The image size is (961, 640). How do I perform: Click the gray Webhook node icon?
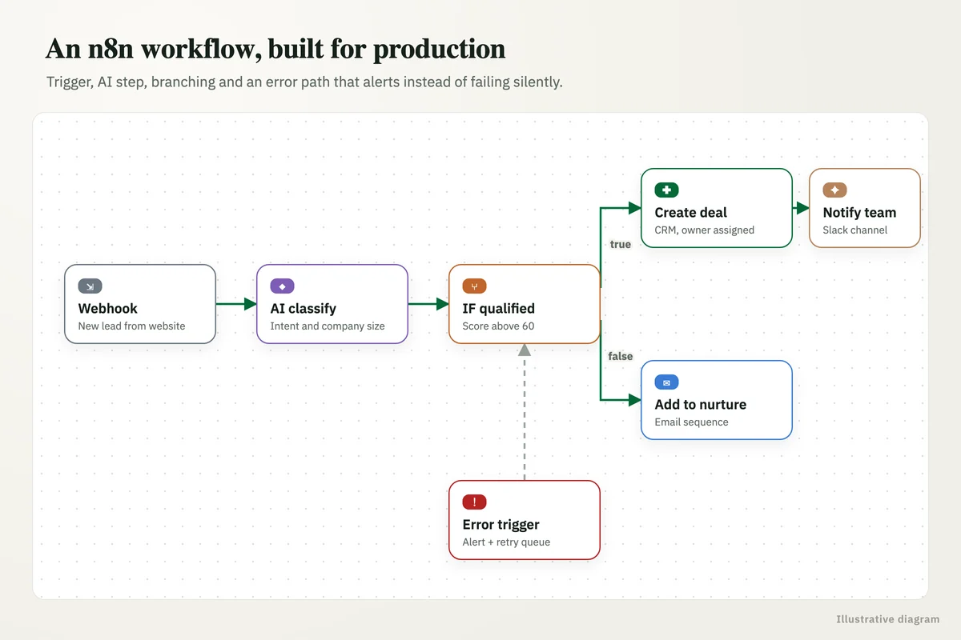[90, 286]
